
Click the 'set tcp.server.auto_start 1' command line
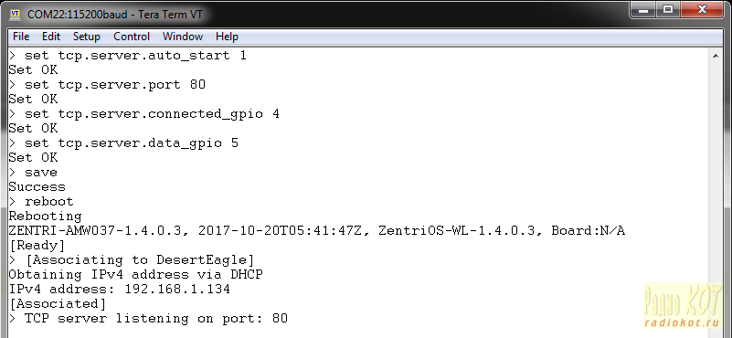(128, 56)
